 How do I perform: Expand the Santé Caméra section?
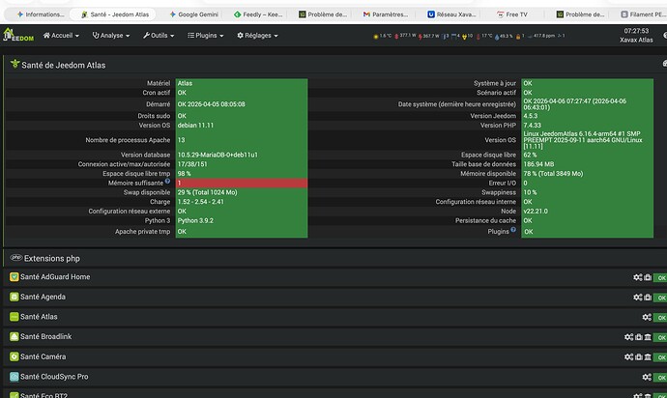point(43,356)
